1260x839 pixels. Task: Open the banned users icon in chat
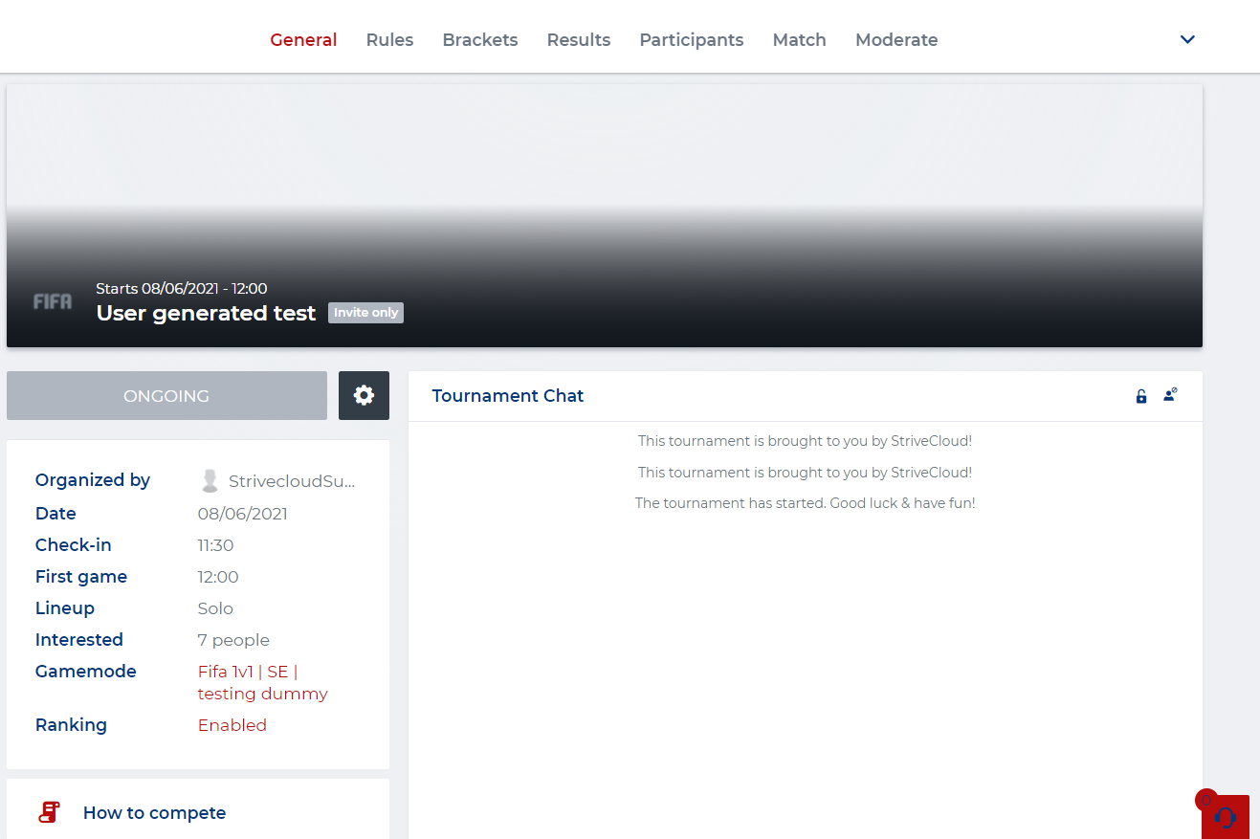[1169, 395]
